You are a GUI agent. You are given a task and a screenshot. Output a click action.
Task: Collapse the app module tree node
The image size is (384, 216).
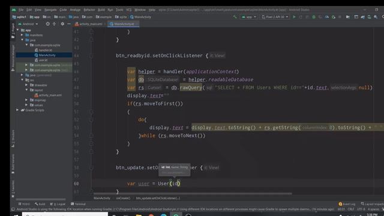(18, 30)
